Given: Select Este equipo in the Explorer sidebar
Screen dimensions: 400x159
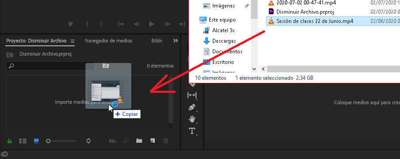Looking at the screenshot, I should pyautogui.click(x=218, y=20).
